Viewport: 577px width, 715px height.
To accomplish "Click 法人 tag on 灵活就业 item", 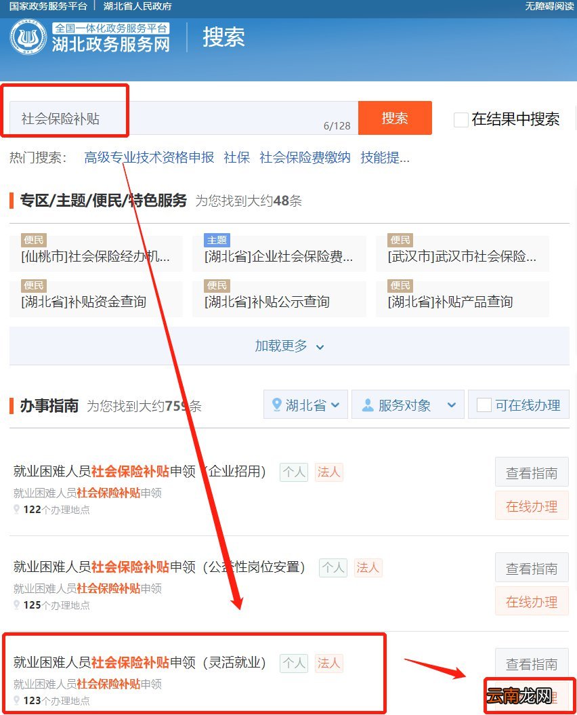I will tap(328, 663).
